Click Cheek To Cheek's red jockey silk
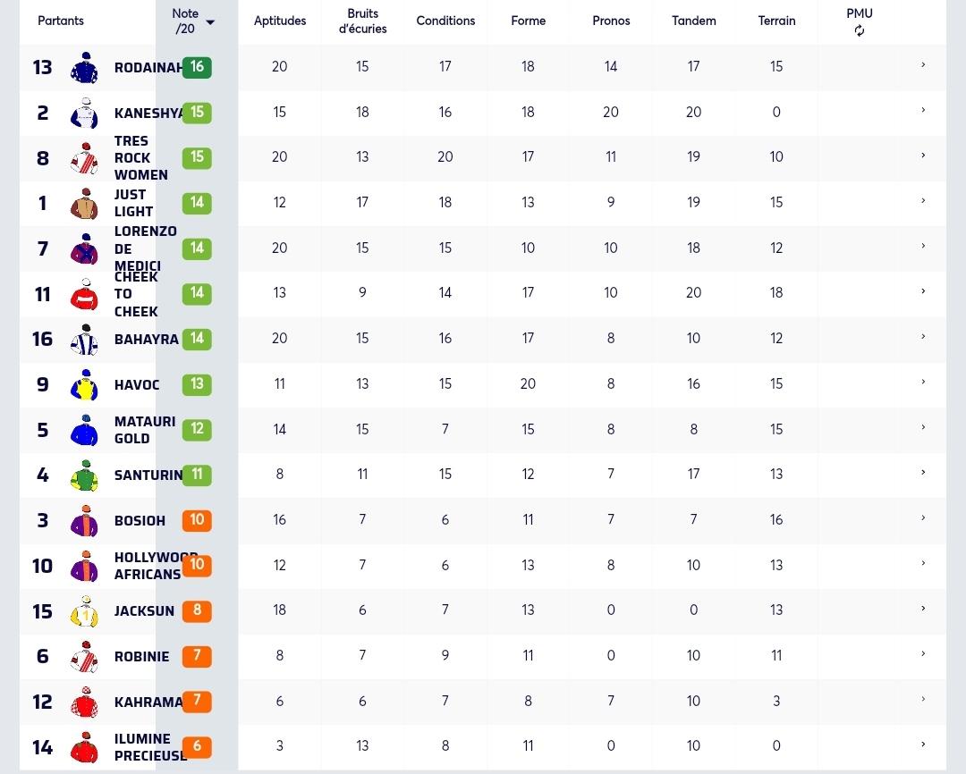Viewport: 966px width, 774px height. 84,294
